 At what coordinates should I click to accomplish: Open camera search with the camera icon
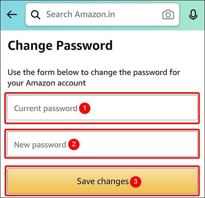tap(168, 15)
